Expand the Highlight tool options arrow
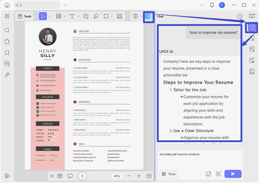The width and height of the screenshot is (259, 183). 64,16
